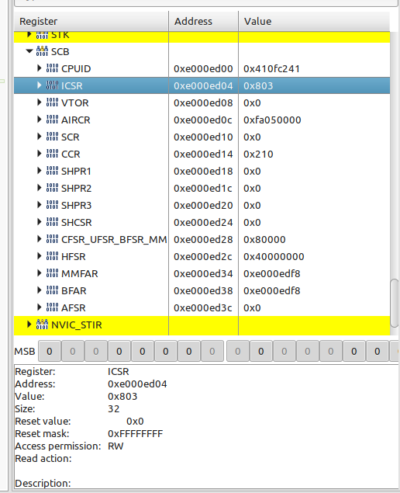This screenshot has width=400, height=493.
Task: Expand the SCR register fields
Action: point(40,137)
